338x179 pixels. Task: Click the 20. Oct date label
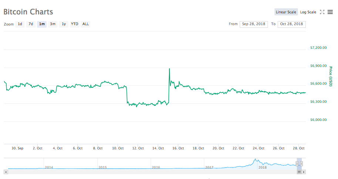[x=218, y=148]
